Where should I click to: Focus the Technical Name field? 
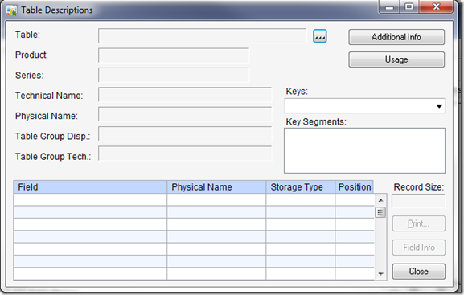[x=185, y=95]
